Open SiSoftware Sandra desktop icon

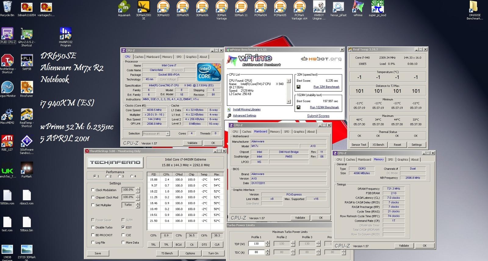[27, 145]
